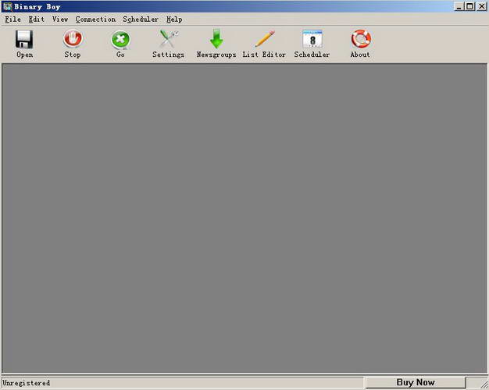Click the About lifebuoy icon
Viewport: 489px width, 390px height.
click(361, 39)
